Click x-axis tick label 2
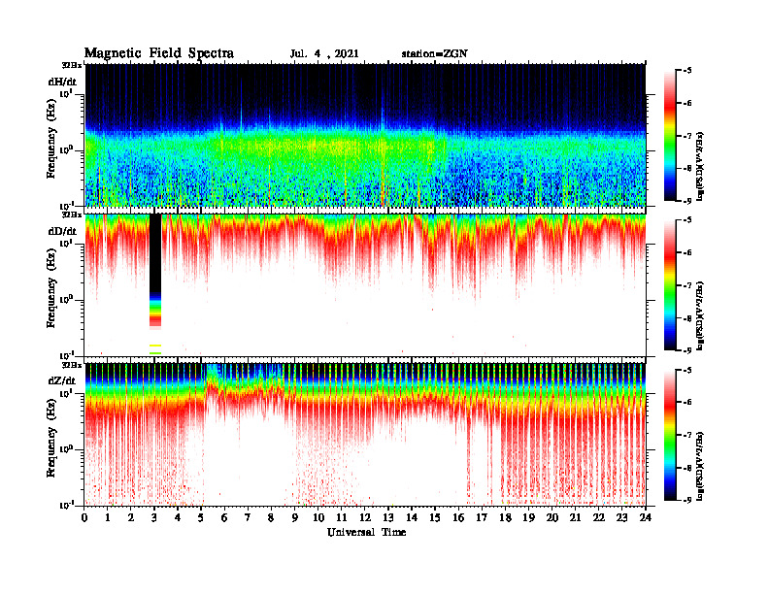The height and width of the screenshot is (594, 769). click(131, 518)
